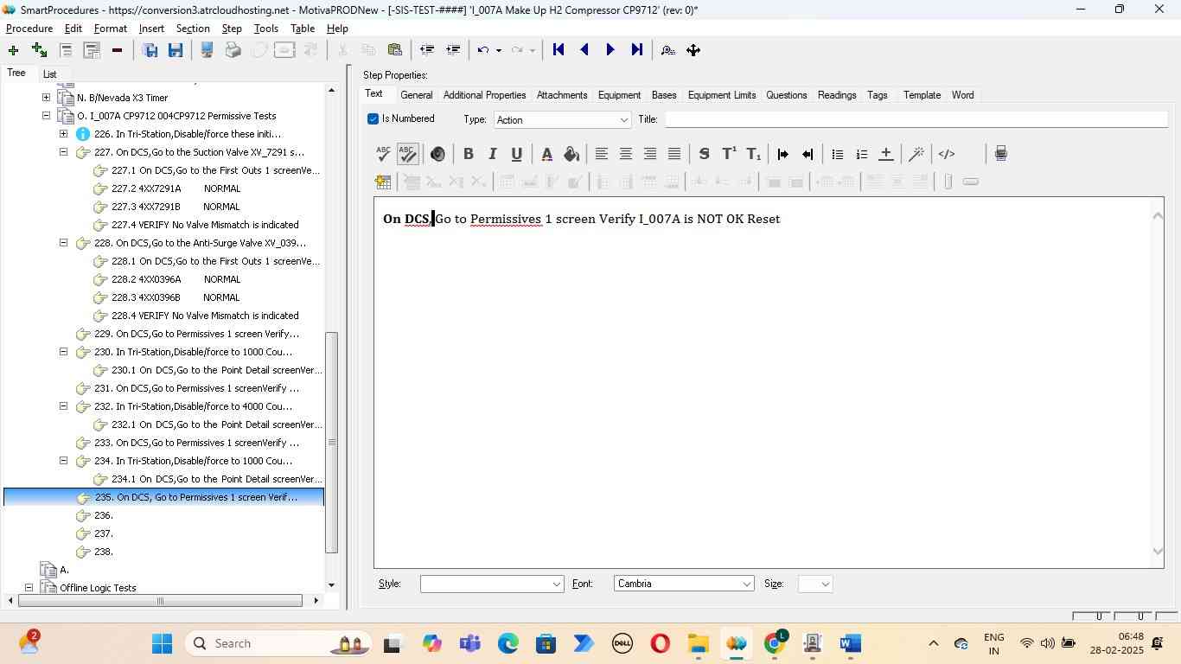The width and height of the screenshot is (1181, 664).
Task: Toggle the Is Numbered checkbox
Action: click(373, 118)
